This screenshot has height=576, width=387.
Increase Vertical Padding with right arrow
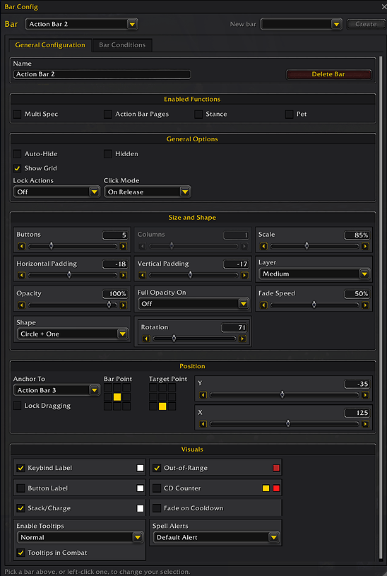244,275
